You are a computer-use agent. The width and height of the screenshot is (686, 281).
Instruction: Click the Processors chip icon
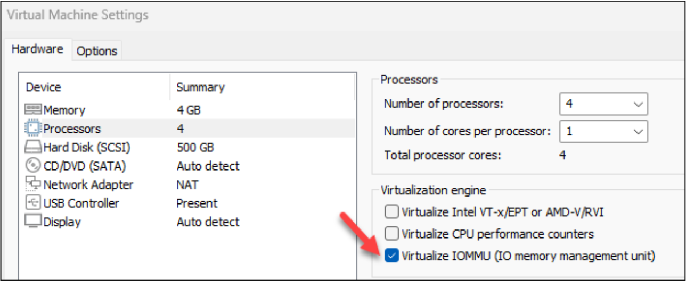pyautogui.click(x=34, y=129)
